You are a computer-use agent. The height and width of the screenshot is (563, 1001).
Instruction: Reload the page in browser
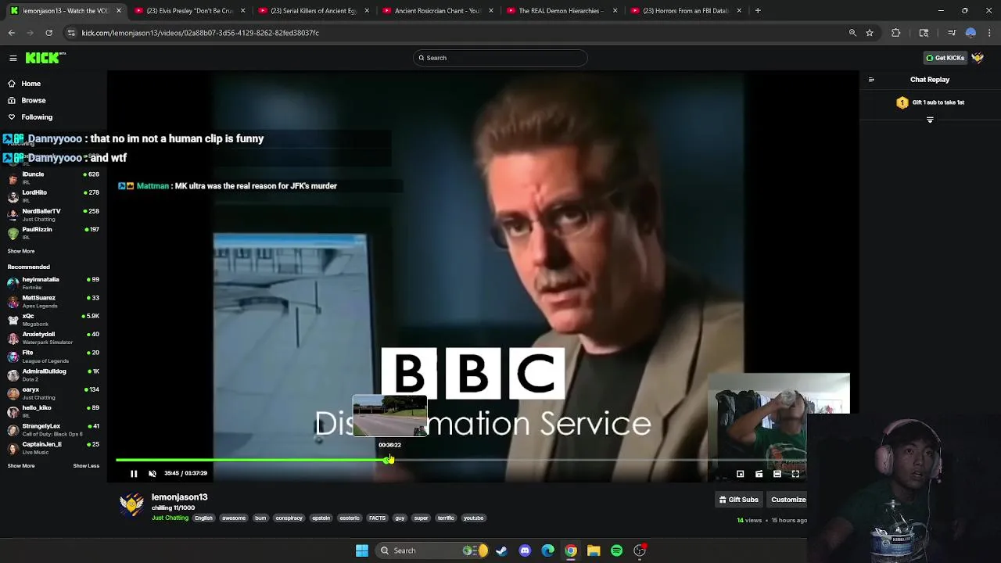48,33
